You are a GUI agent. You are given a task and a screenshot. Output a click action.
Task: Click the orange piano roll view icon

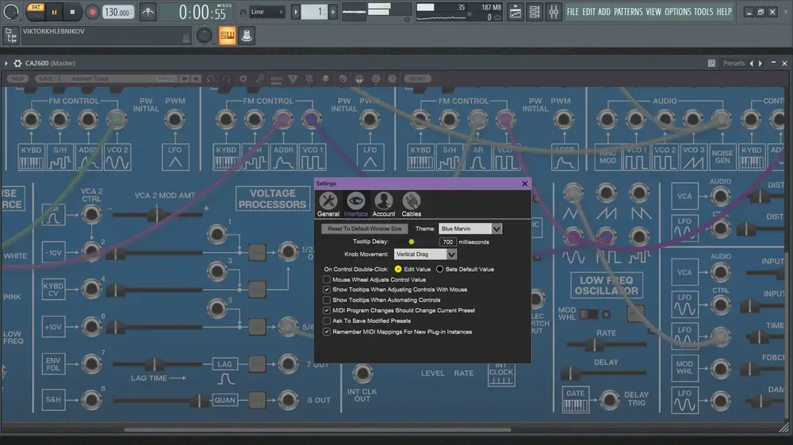[227, 36]
